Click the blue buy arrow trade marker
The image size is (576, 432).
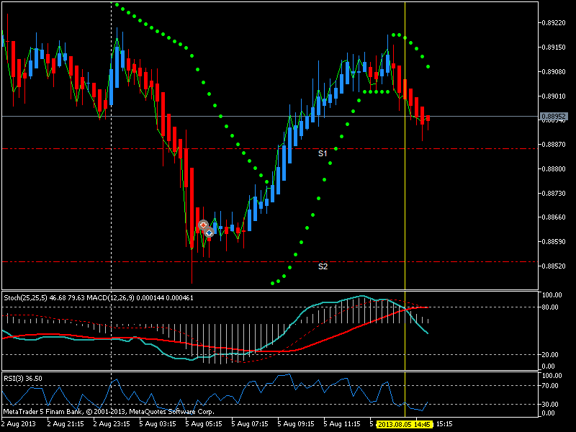pyautogui.click(x=208, y=233)
